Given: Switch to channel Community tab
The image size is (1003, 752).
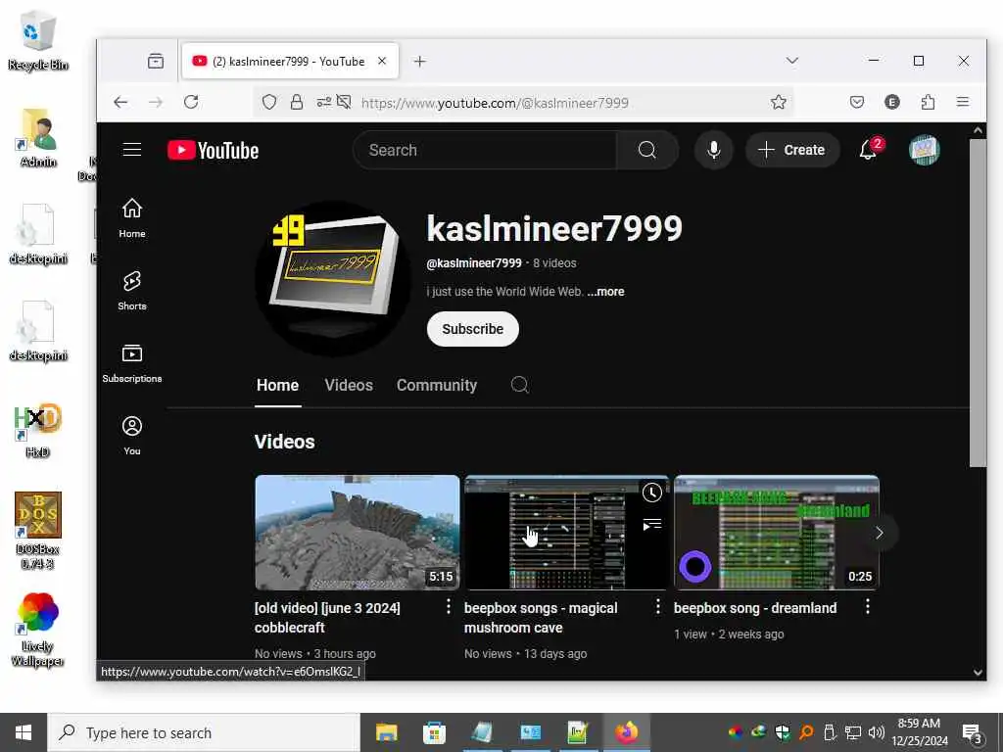Looking at the screenshot, I should click(437, 385).
